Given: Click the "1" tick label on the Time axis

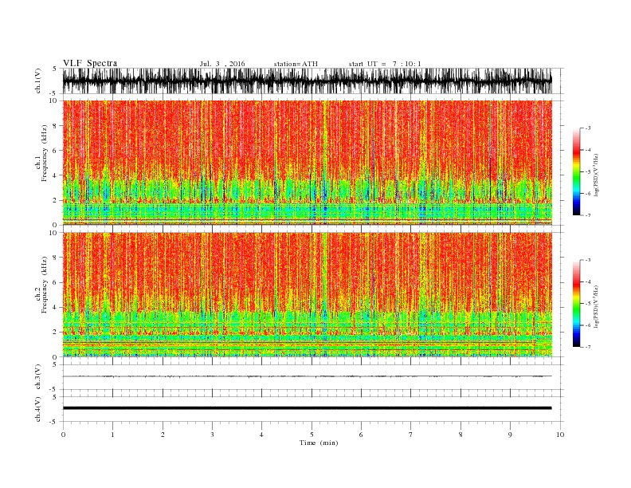Looking at the screenshot, I should 112,435.
